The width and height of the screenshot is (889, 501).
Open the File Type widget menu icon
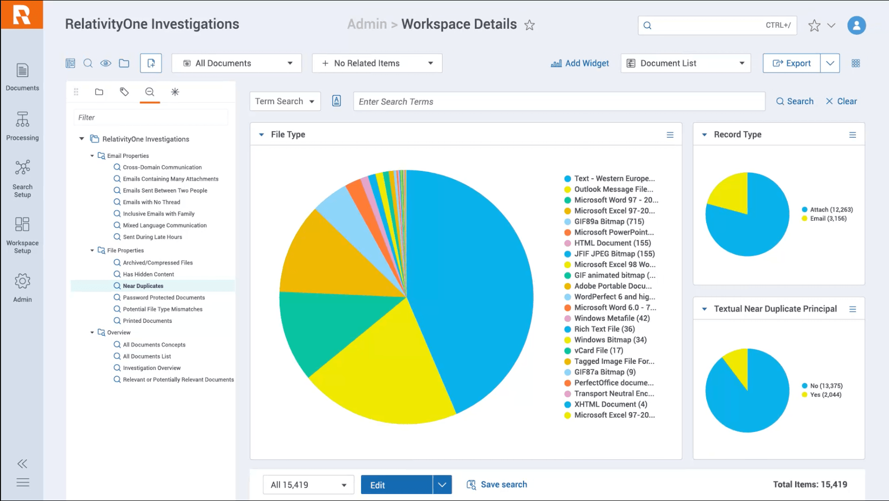tap(670, 135)
